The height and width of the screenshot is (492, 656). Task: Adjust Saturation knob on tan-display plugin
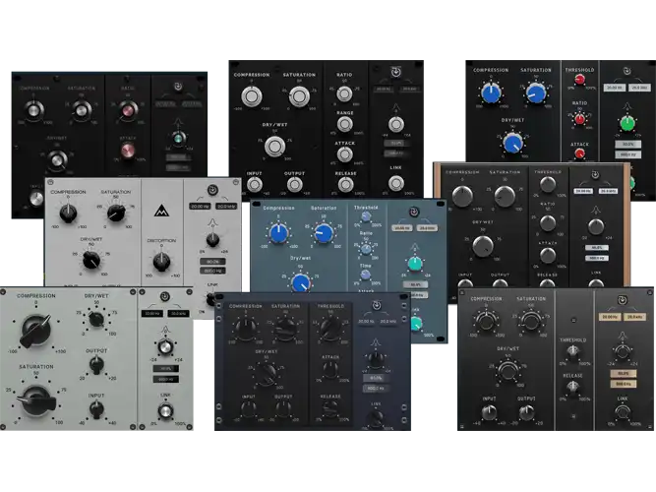point(531,322)
